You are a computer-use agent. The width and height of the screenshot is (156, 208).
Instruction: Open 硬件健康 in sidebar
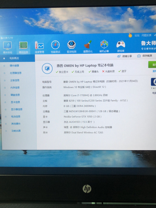[x=14, y=65]
